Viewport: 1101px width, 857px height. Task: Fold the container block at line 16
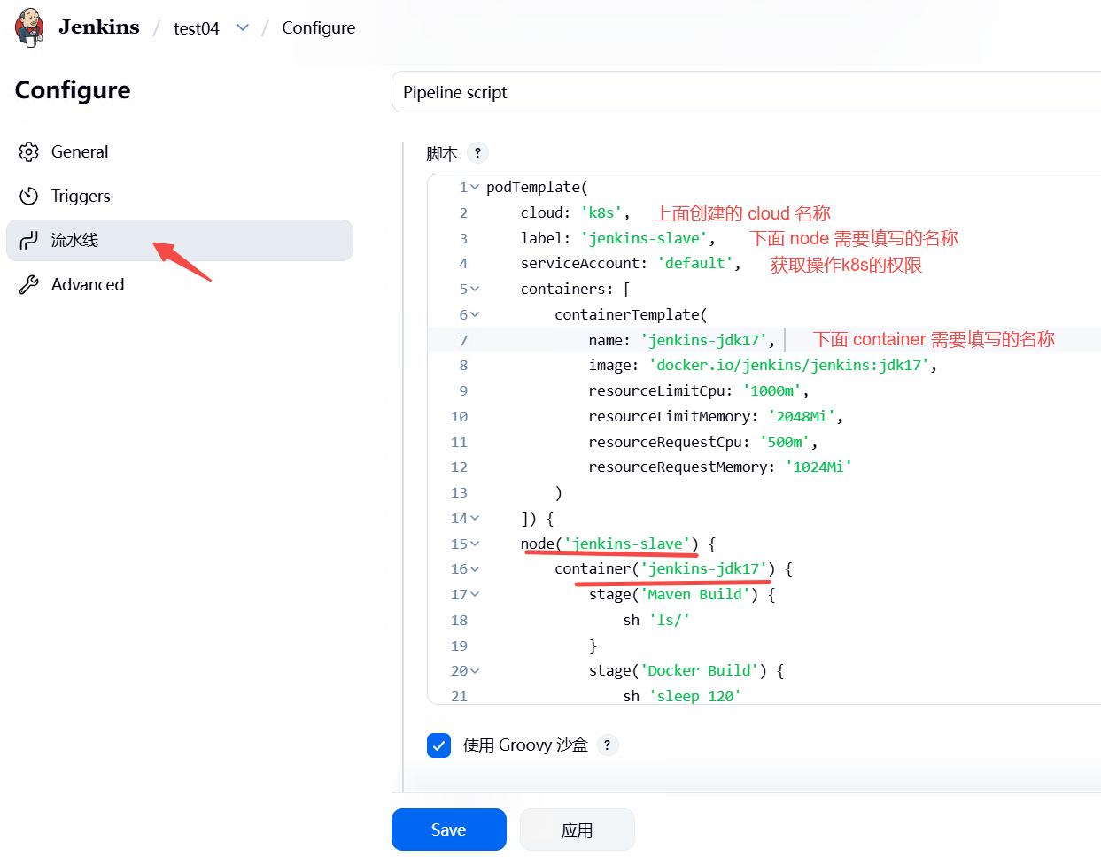tap(475, 569)
